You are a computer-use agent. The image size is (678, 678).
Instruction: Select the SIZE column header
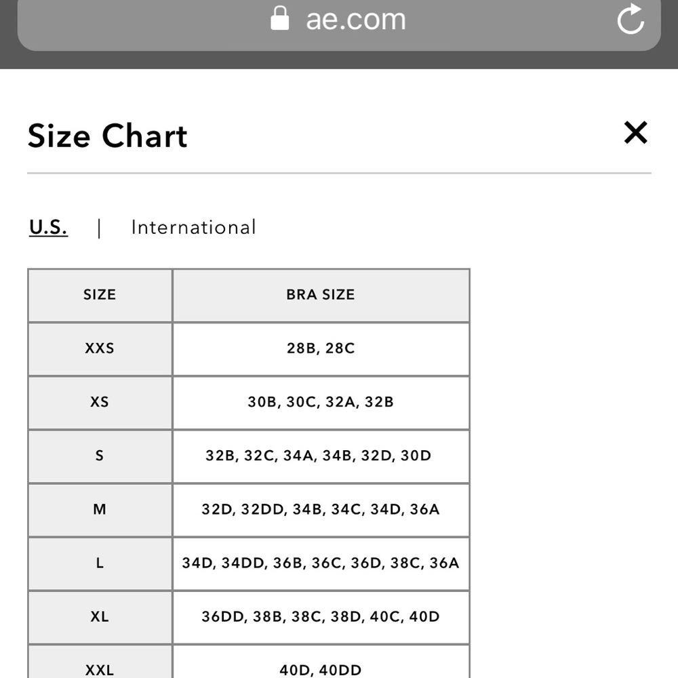[100, 296]
